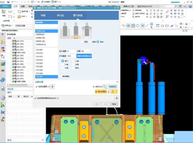Toggle the arc center snap icon
Screen dimensions: 193x143
(x=133, y=26)
